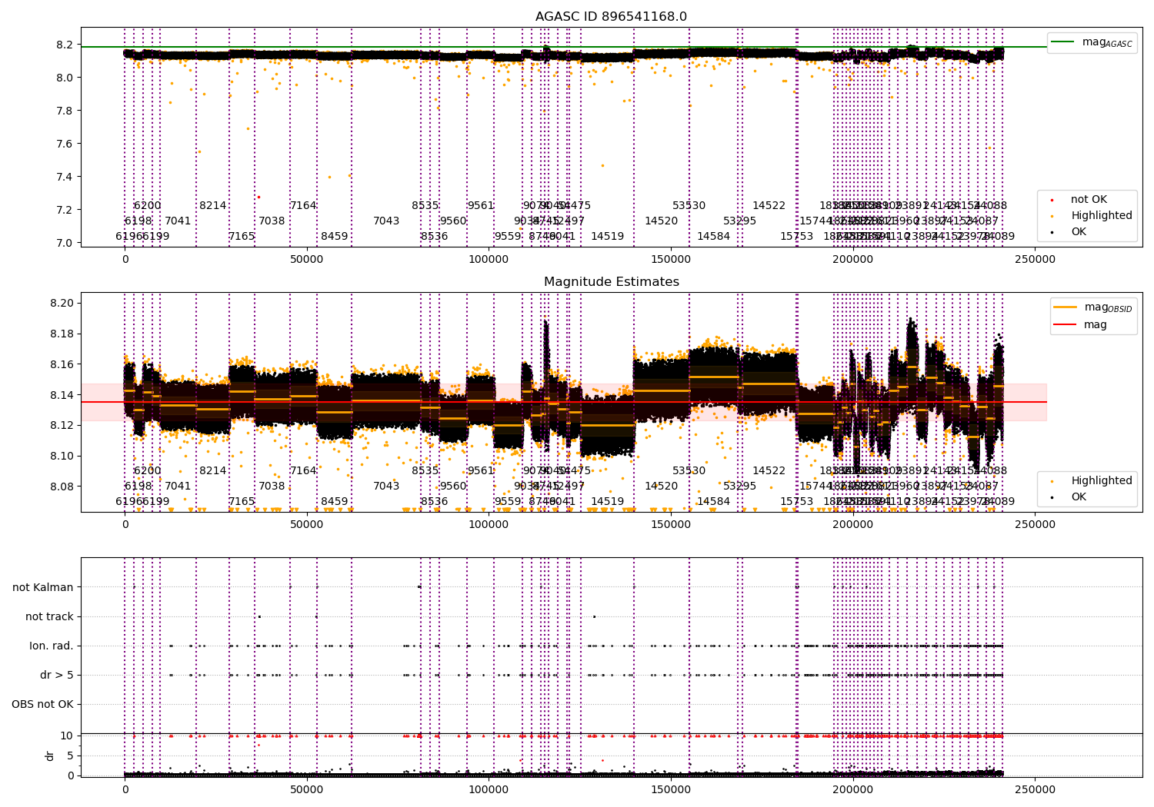This screenshot has height=807, width=1154.
Task: Click the "8.20" y-tick of Magnitude Estimates plot
Action: 62,303
